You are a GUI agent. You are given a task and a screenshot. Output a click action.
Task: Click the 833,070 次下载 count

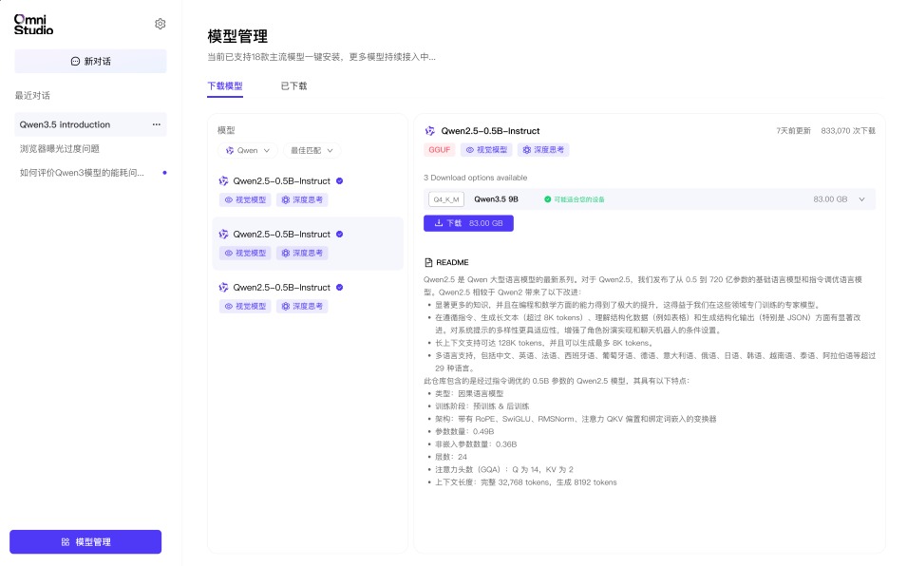848,131
